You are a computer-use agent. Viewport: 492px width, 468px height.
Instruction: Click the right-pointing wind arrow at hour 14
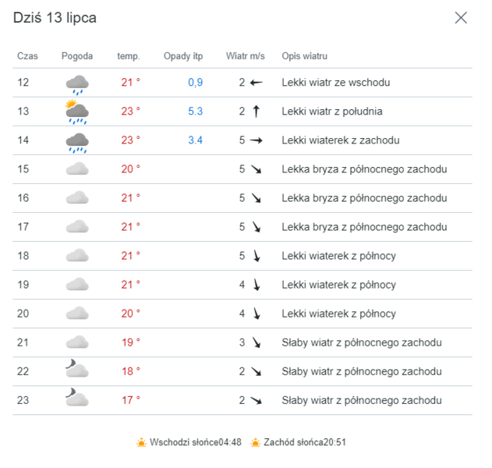tap(256, 140)
